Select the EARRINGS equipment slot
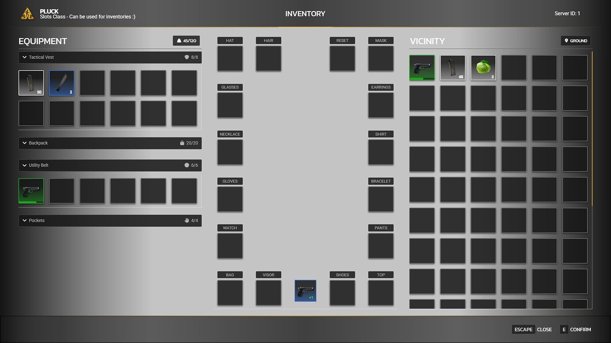Viewport: 611px width, 343px height. point(381,105)
